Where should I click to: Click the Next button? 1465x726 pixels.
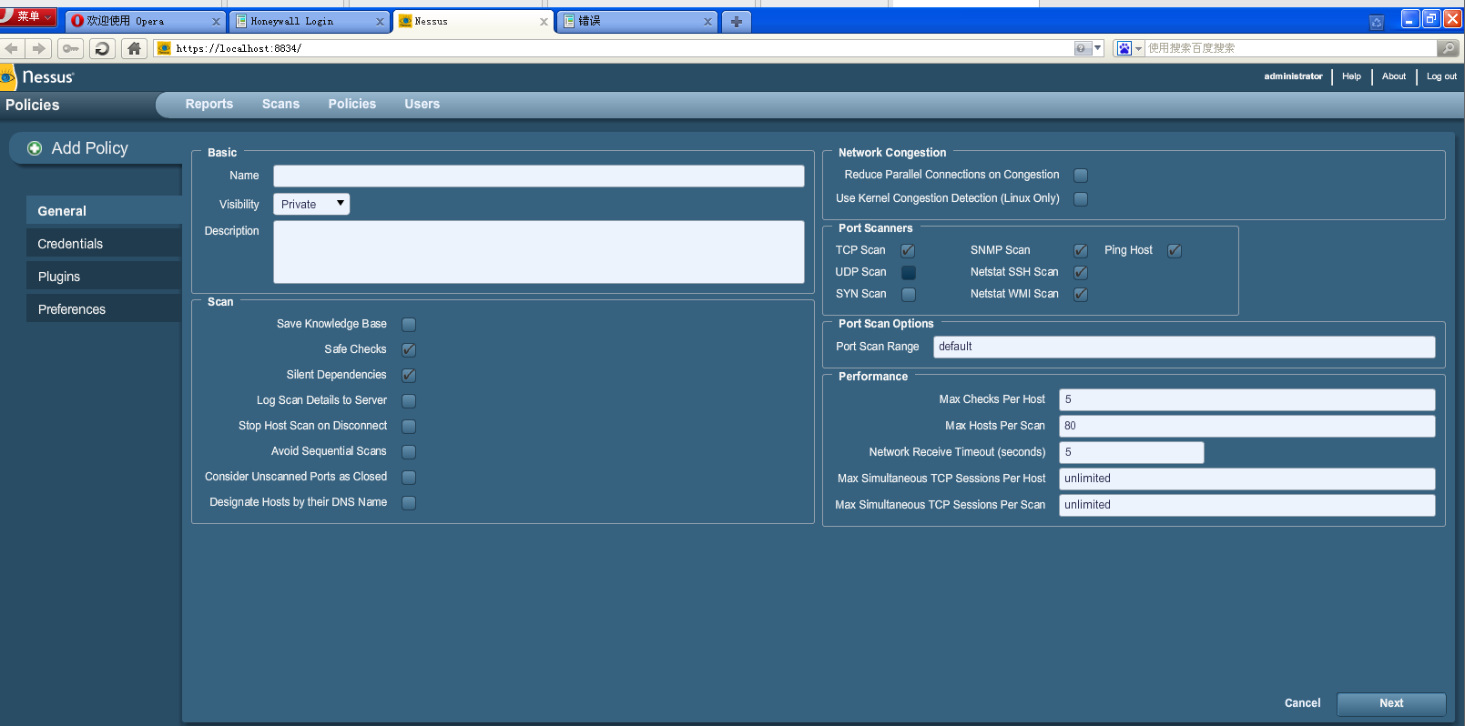(x=1391, y=703)
